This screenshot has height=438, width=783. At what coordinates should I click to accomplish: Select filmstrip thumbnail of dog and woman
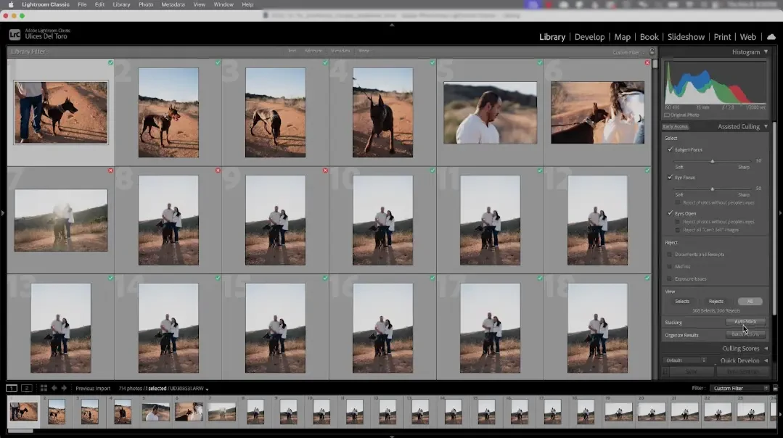[189, 412]
